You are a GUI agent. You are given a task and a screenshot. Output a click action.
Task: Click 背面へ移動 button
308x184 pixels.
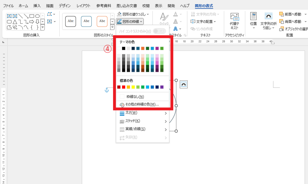290,21
